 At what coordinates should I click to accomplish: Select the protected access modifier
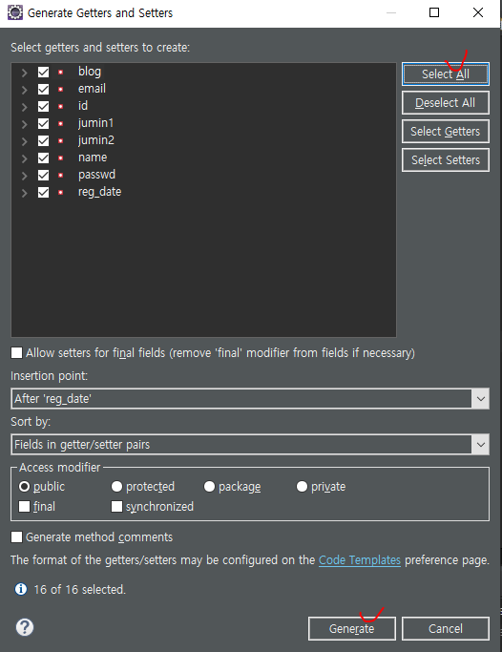point(116,486)
